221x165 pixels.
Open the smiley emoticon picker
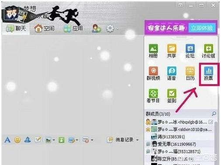(17, 140)
